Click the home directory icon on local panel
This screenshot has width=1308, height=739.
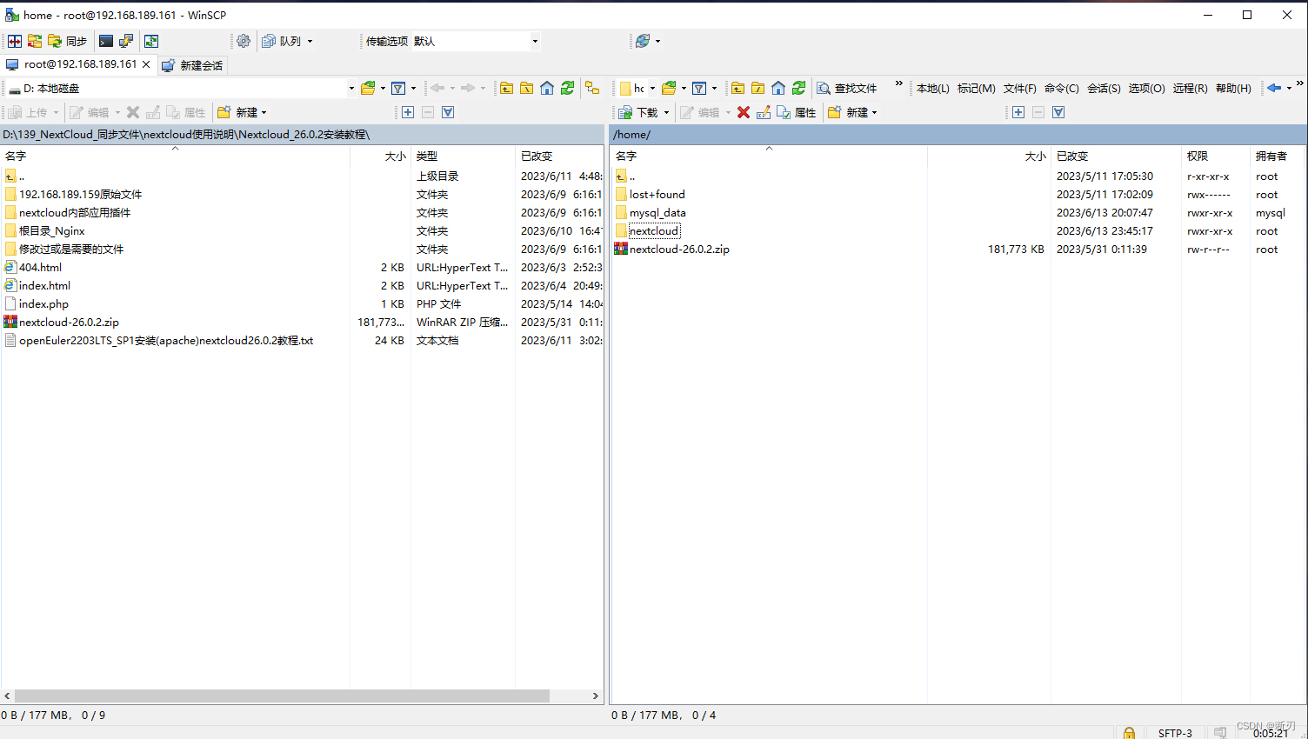click(x=547, y=88)
